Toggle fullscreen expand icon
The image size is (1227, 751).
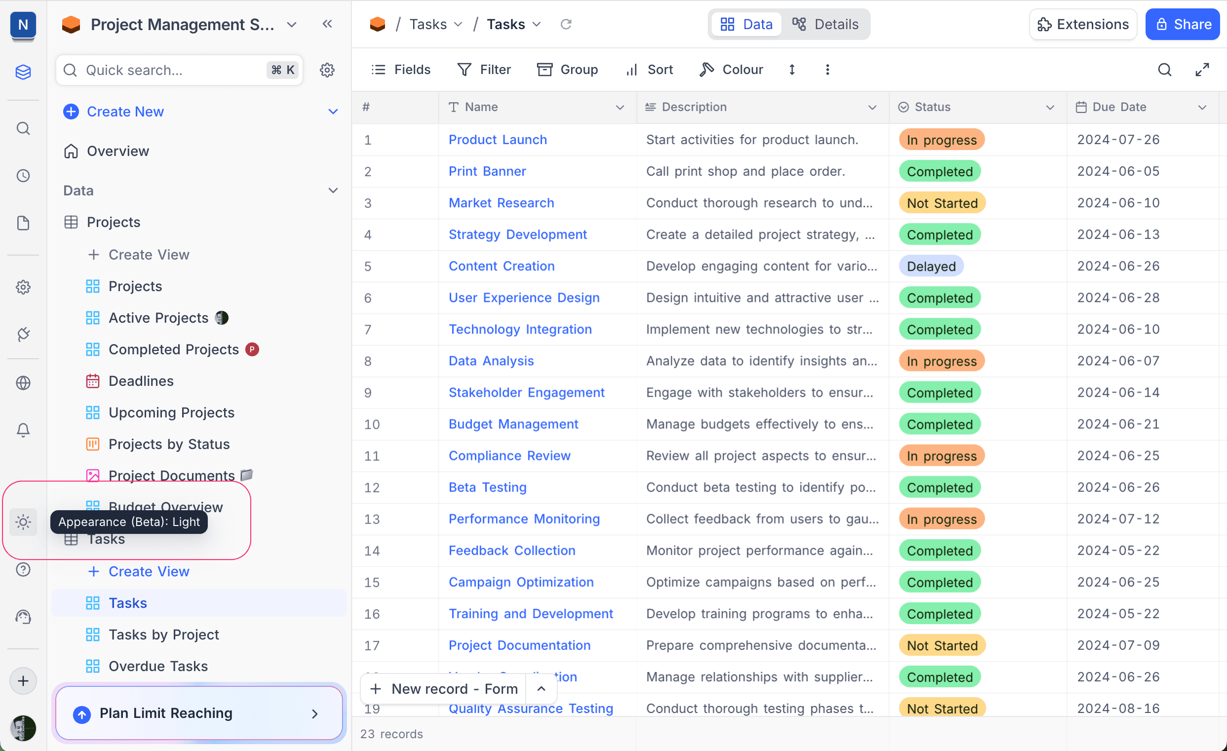point(1202,70)
